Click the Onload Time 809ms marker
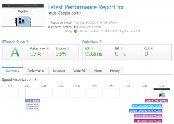 tap(156, 101)
